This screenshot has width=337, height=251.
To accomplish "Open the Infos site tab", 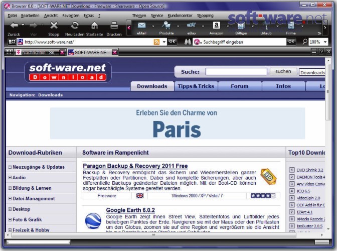I will click(x=283, y=86).
